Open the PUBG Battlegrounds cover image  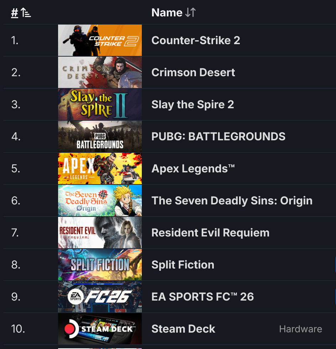pos(100,136)
